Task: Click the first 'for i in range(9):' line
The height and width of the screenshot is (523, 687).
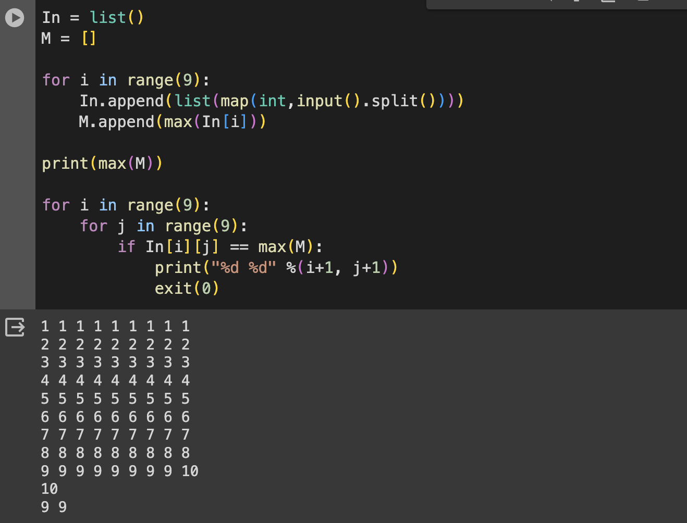Action: click(126, 80)
